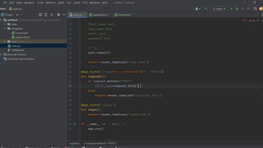The image size is (263, 148).
Task: Click the Collapse All icon in Project panel
Action: [x=51, y=15]
